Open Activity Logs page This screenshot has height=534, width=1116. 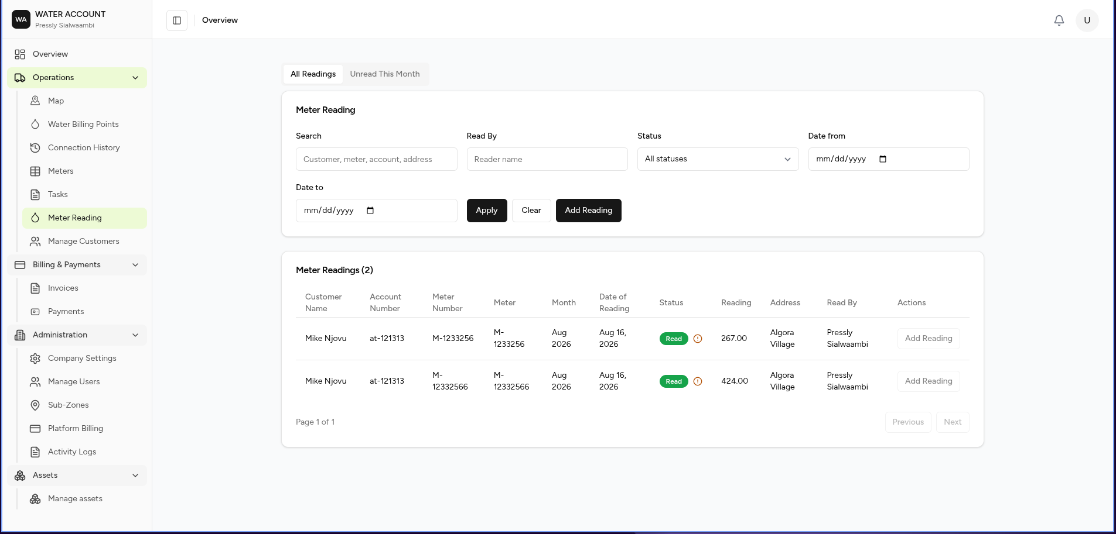(x=84, y=452)
